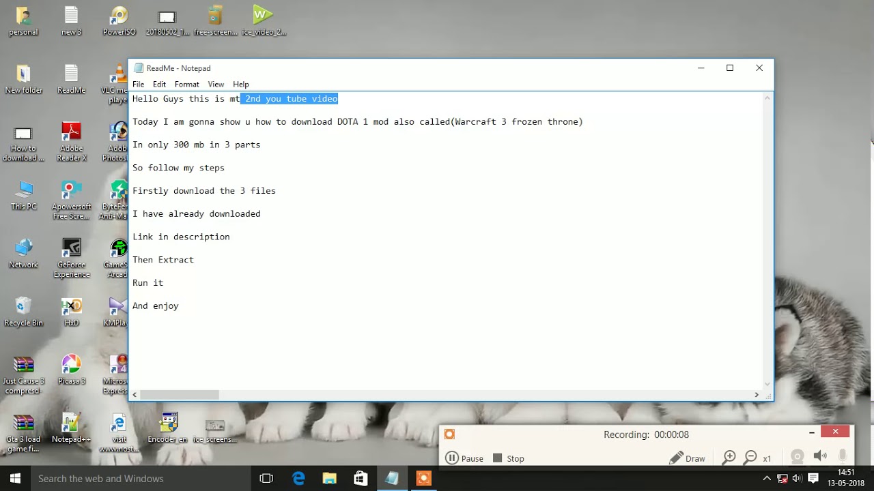
Task: Select the Encoder_en desktop icon
Action: point(167,428)
